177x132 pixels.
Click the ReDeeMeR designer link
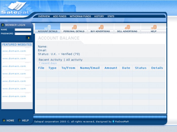coord(122,121)
